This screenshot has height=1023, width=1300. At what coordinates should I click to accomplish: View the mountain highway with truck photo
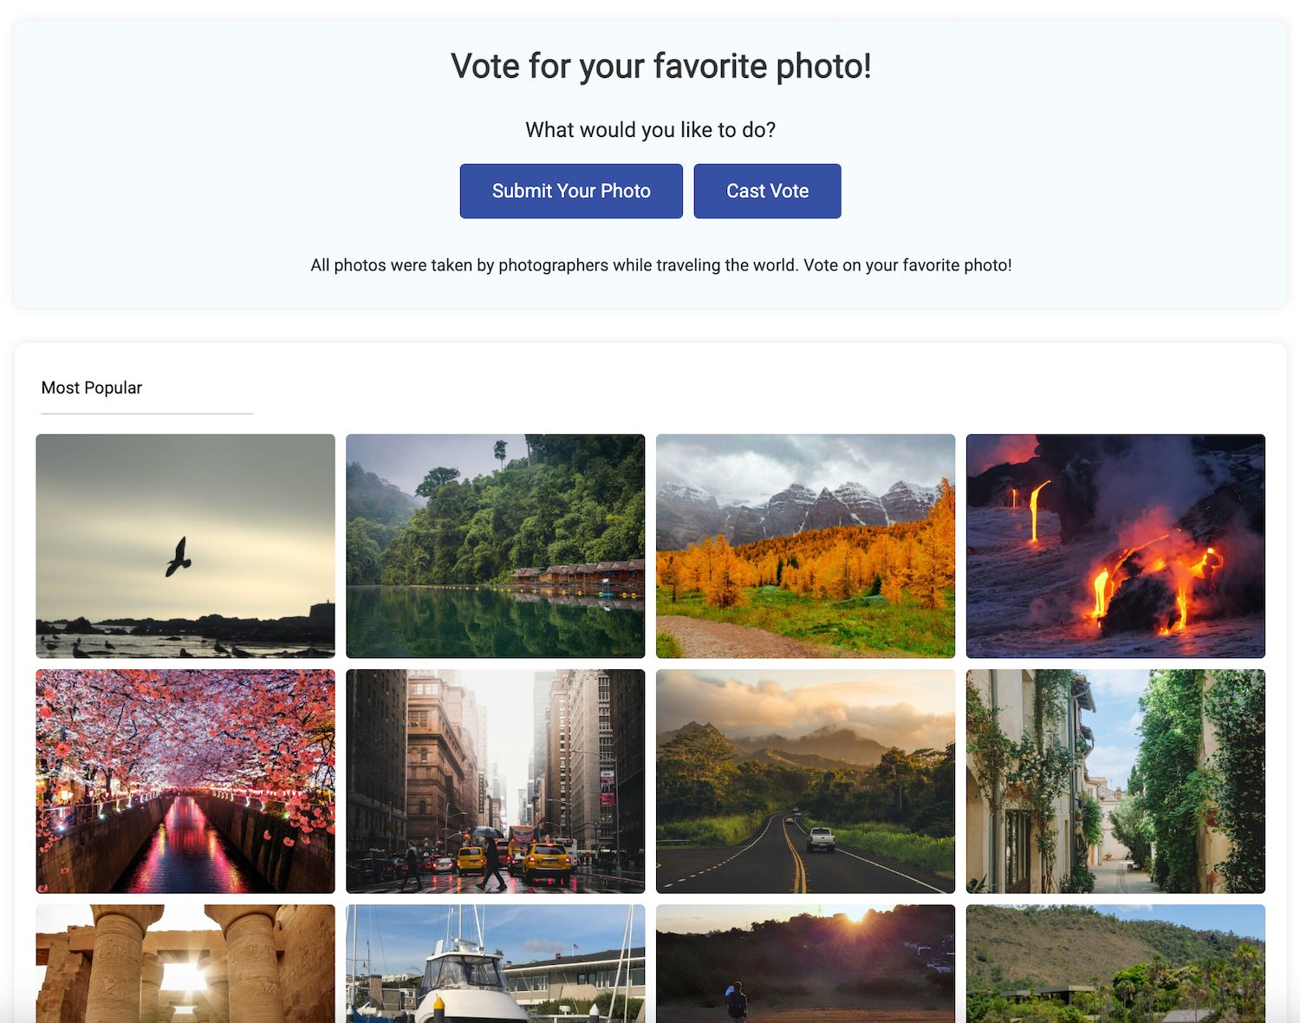805,780
